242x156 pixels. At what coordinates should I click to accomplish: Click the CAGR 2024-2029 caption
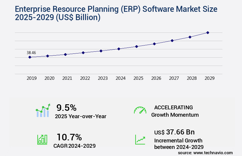pyautogui.click(x=74, y=146)
